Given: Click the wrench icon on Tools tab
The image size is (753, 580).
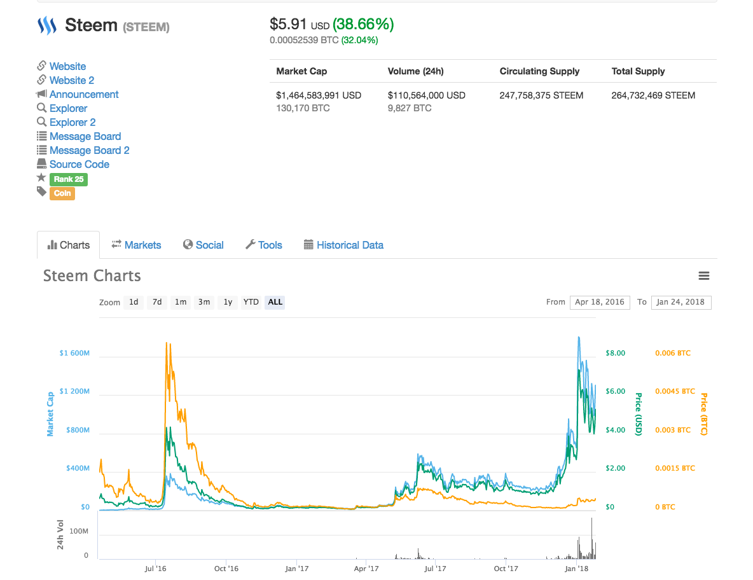Looking at the screenshot, I should click(x=250, y=244).
